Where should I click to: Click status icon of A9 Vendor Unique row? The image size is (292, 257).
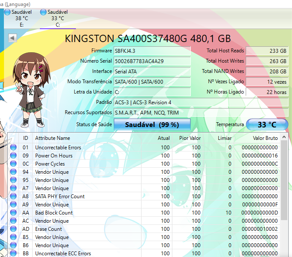pos(13,204)
